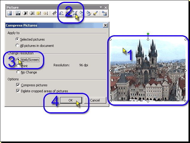This screenshot has height=143, width=190.
Task: Click the Compress Pictures toolbar icon
Action: pyautogui.click(x=75, y=13)
